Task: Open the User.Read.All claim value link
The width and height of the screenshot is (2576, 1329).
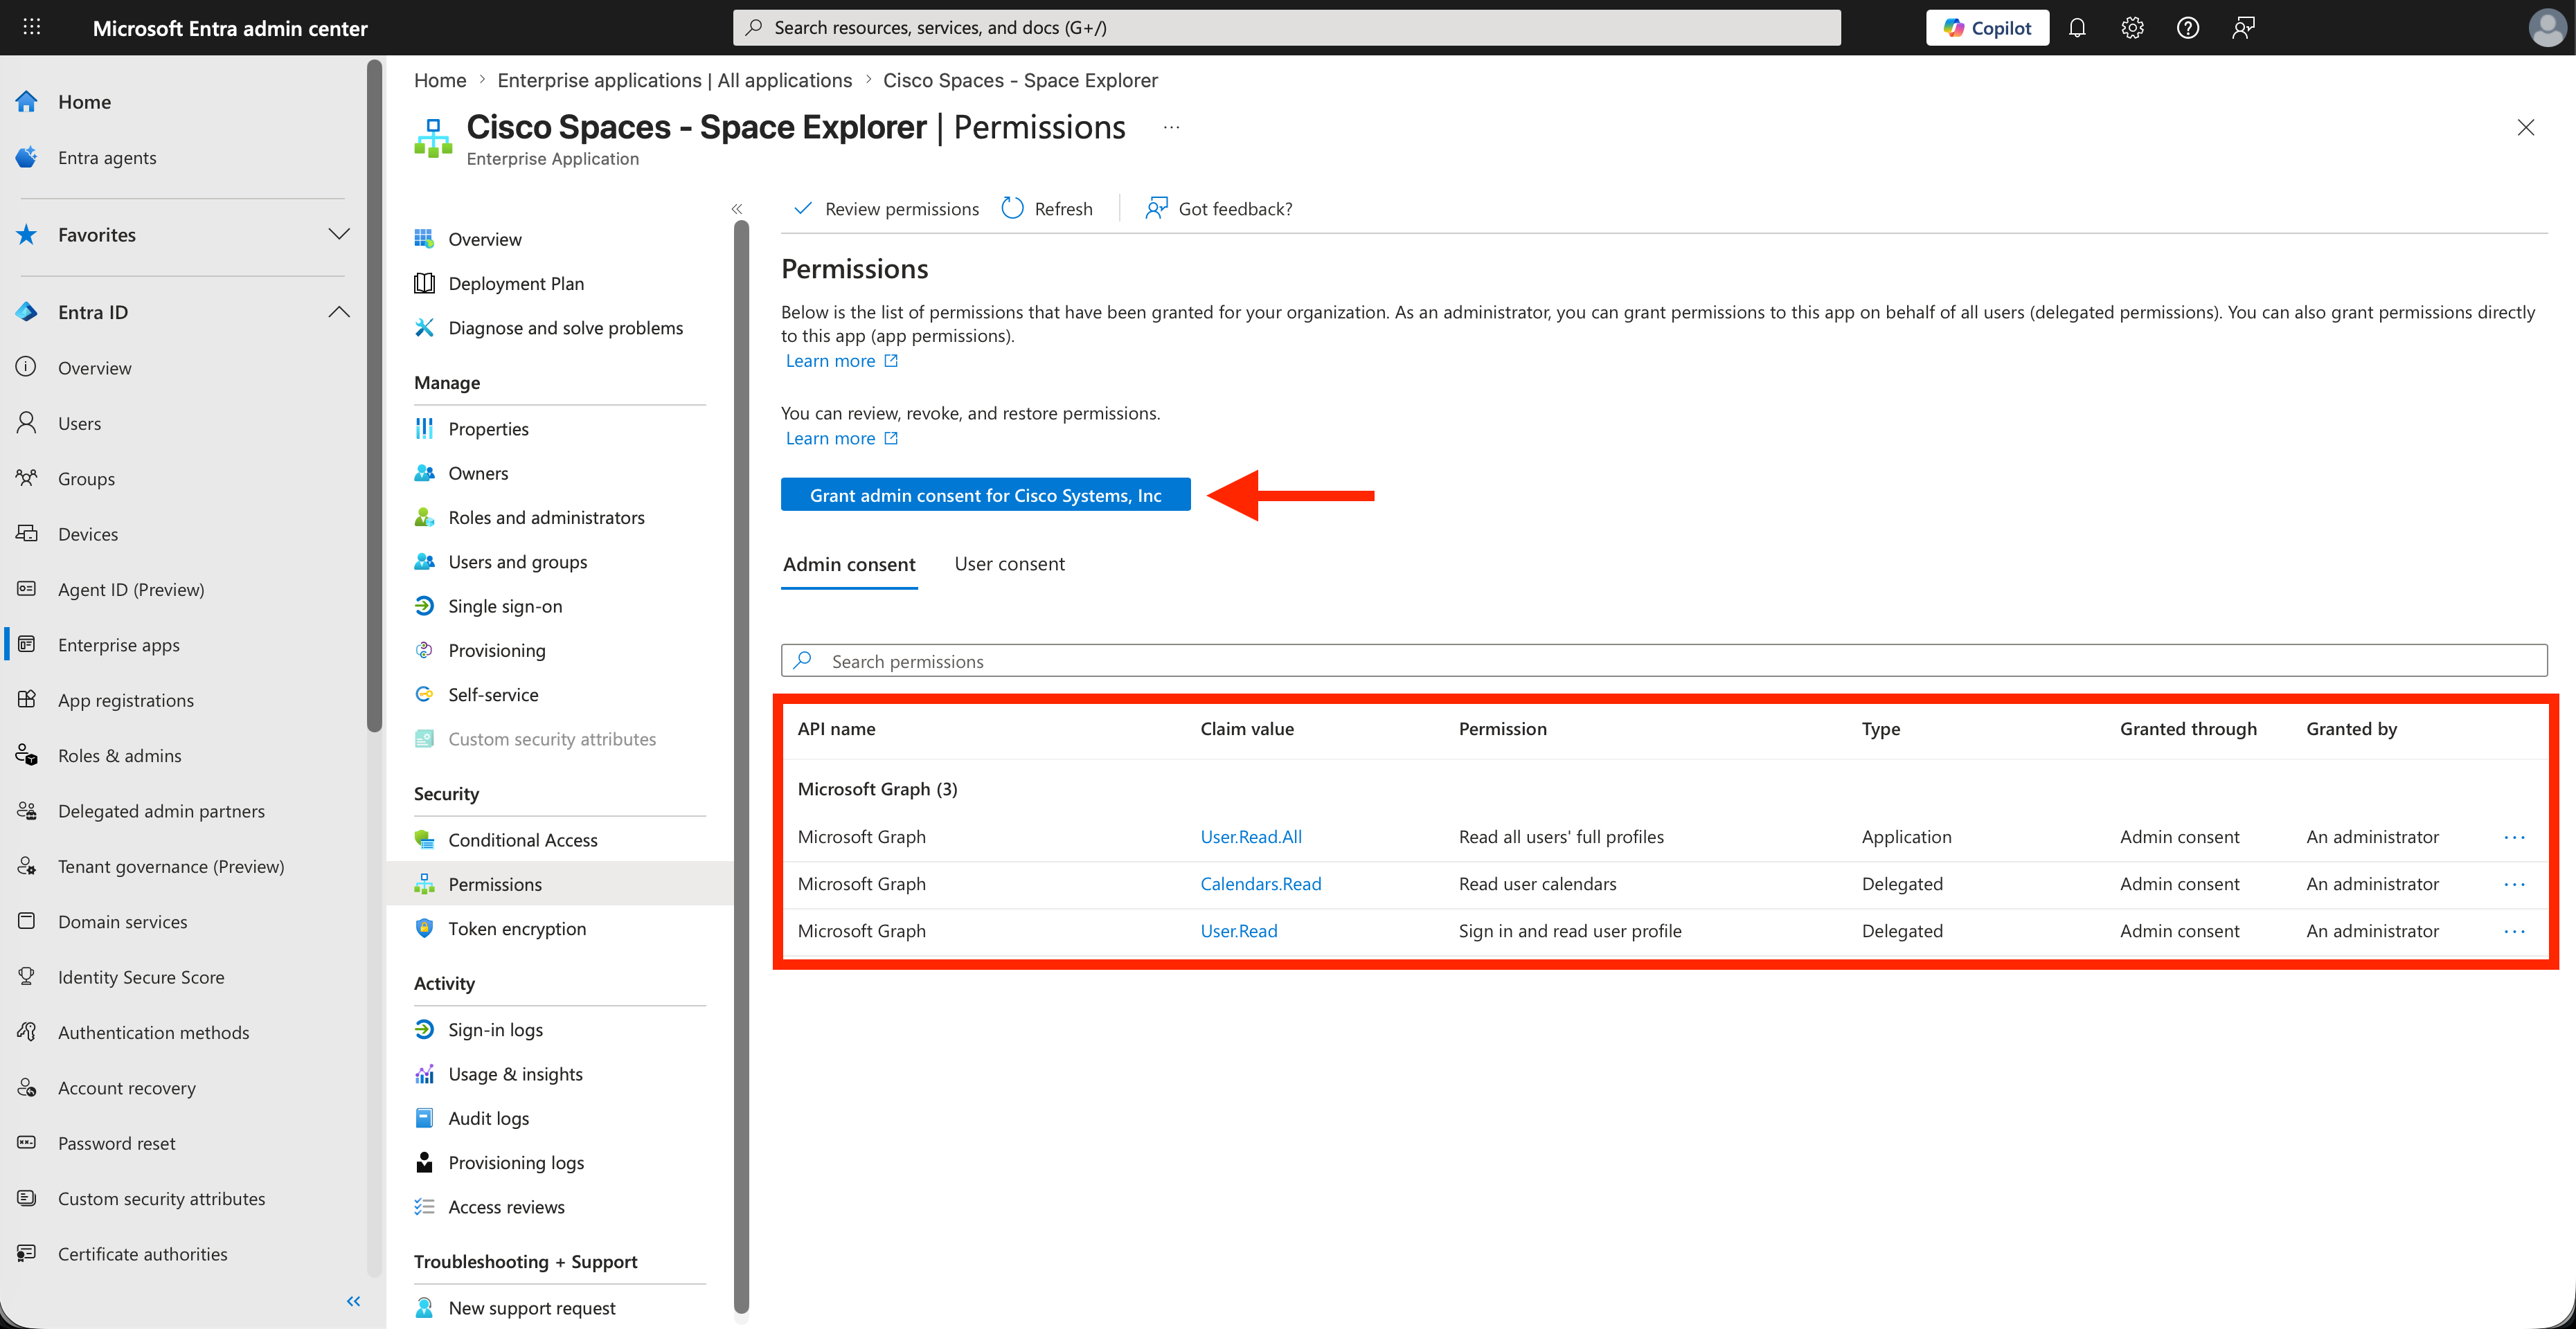Action: (1251, 836)
